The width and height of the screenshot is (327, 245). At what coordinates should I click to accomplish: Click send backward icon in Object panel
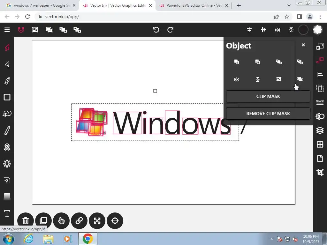[300, 62]
